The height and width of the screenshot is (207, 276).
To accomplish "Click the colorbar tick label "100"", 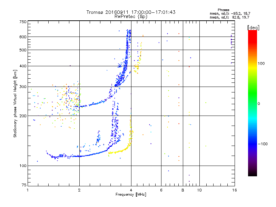I will pos(261,63).
